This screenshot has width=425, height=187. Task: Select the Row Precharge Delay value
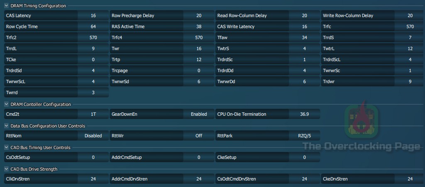coord(198,16)
